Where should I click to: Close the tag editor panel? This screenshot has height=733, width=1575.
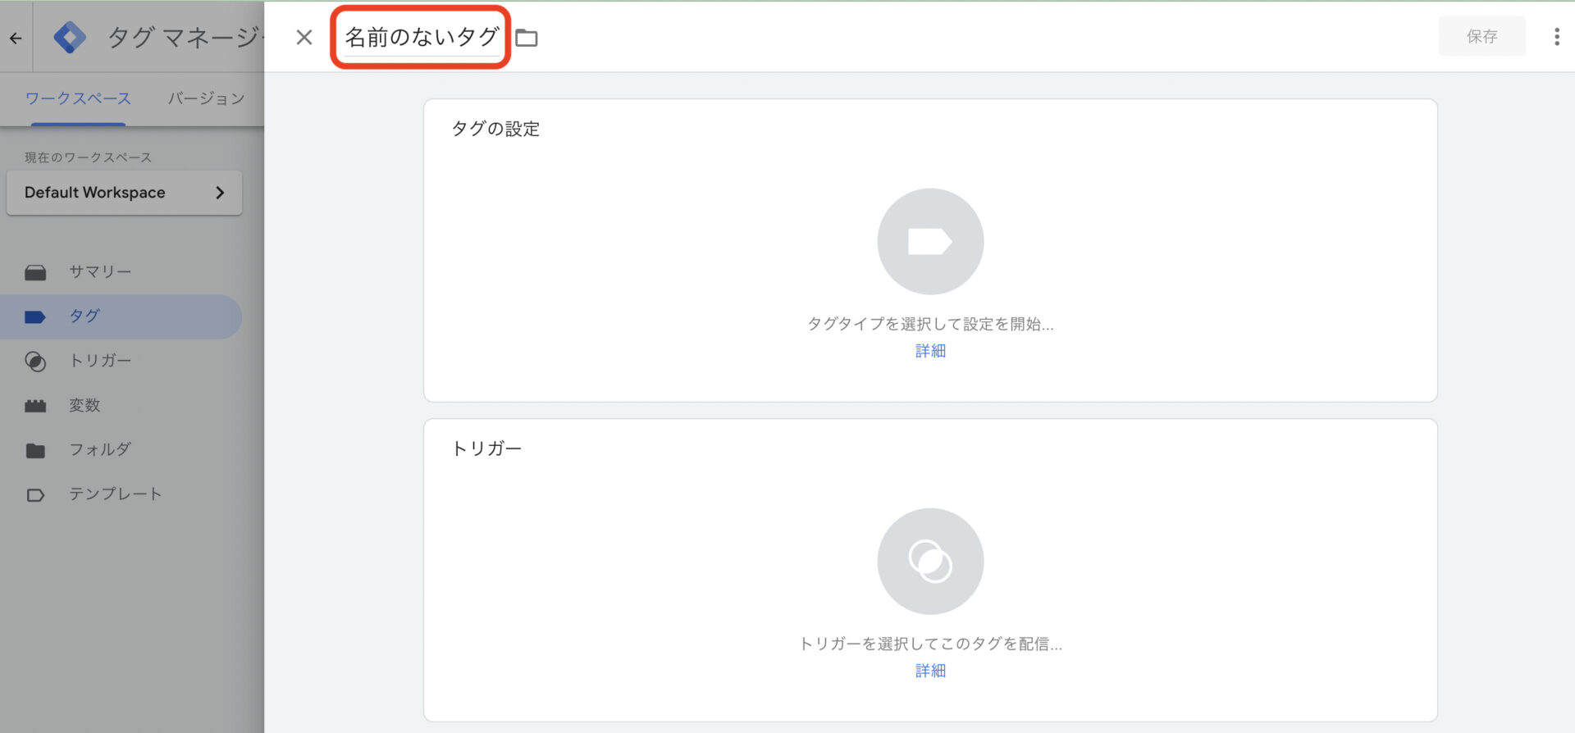(304, 37)
